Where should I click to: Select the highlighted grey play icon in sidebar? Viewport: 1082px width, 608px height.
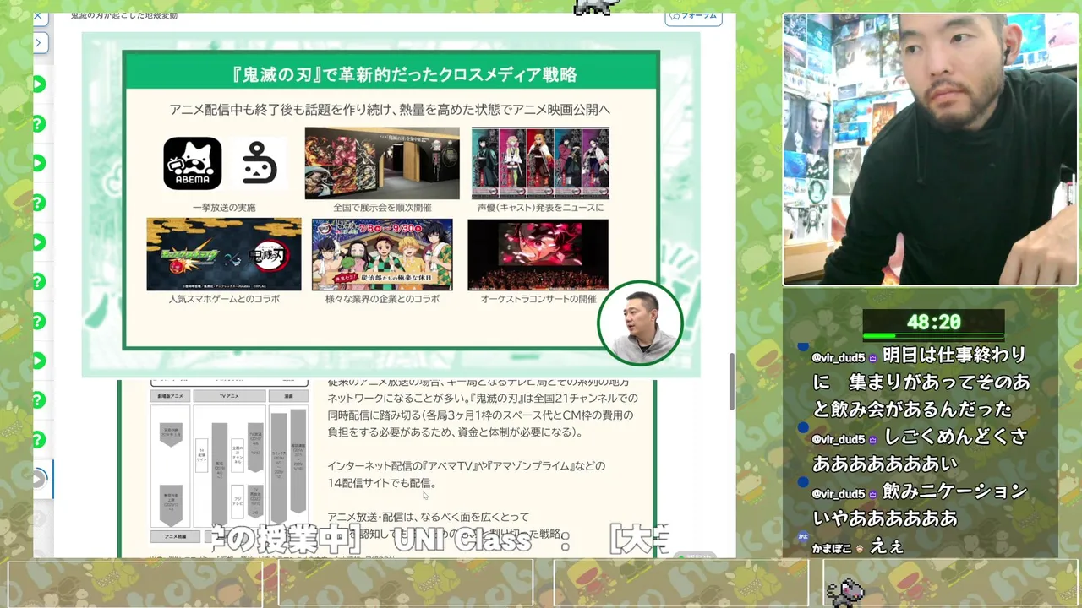click(38, 480)
